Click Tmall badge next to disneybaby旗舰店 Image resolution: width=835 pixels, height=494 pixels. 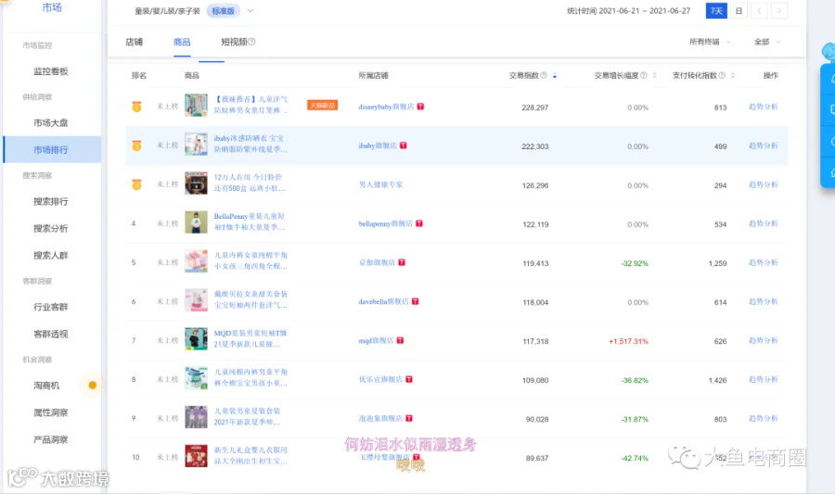coord(420,107)
